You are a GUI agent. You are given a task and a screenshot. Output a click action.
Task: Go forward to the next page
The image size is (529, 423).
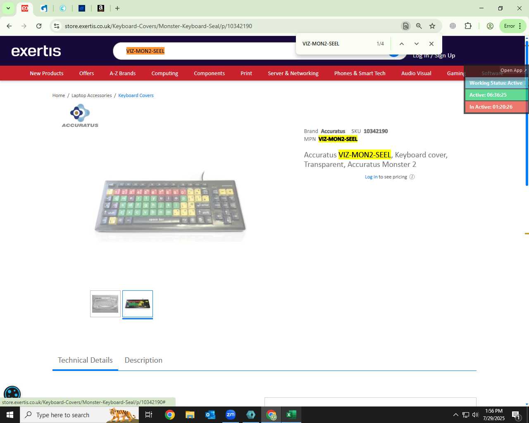[x=24, y=26]
